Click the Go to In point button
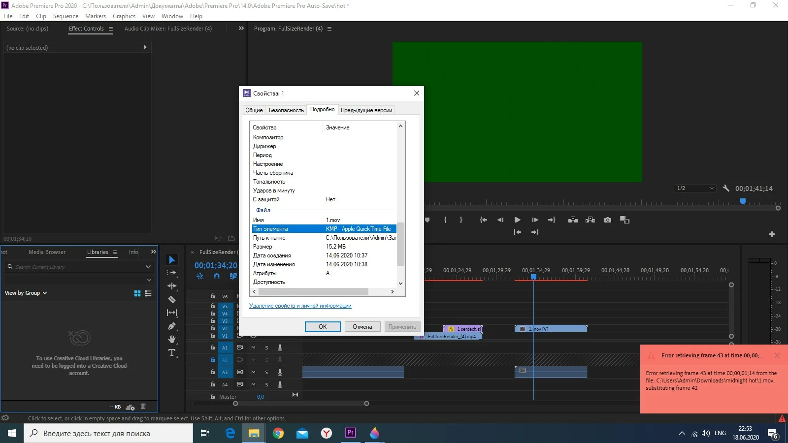 pyautogui.click(x=484, y=220)
